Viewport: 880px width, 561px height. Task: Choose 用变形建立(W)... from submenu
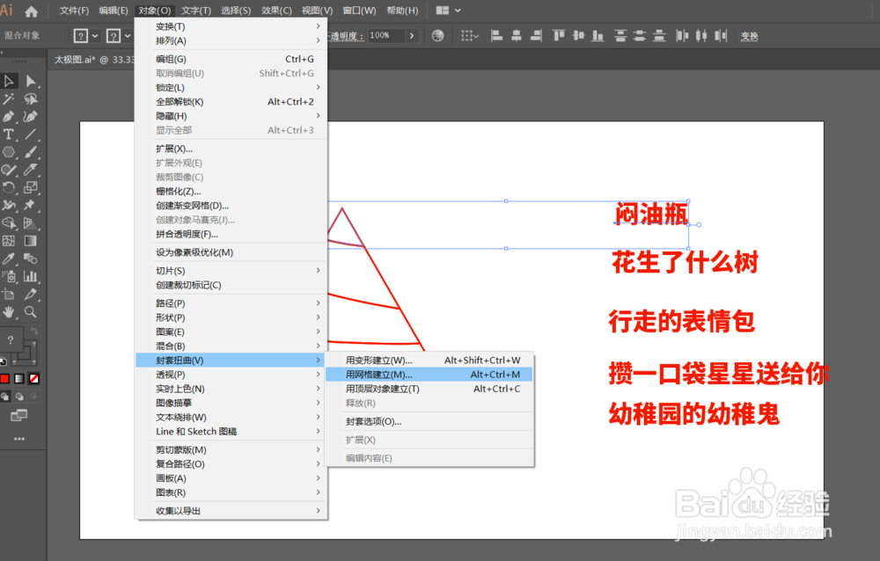(x=429, y=361)
